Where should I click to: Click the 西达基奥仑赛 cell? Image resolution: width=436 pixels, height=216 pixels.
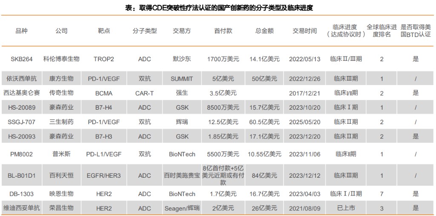click(x=22, y=93)
